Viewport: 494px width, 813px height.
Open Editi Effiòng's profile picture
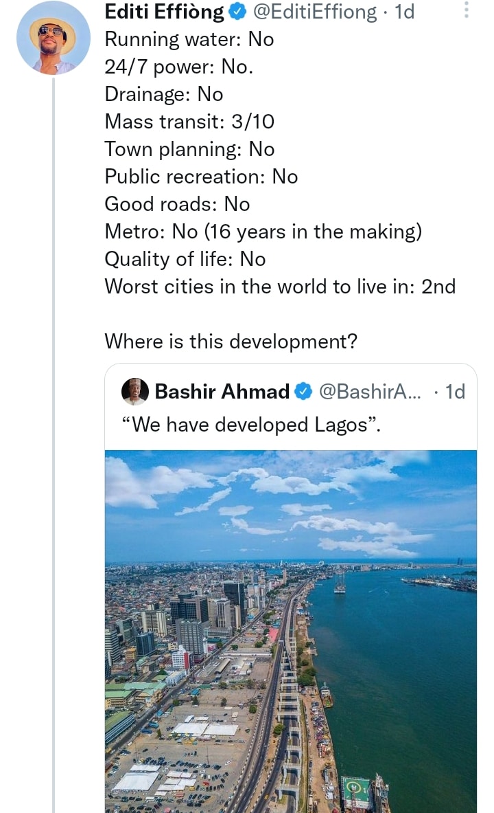coord(53,38)
